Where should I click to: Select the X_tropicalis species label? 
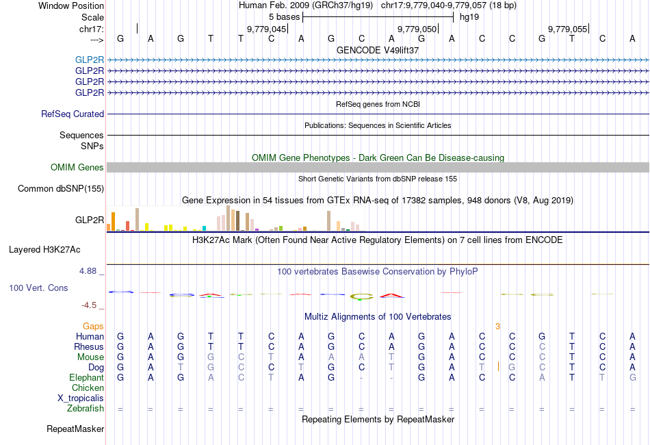pos(81,398)
